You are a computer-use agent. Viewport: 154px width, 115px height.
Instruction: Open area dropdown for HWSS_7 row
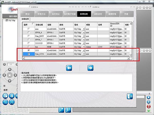tap(84, 40)
